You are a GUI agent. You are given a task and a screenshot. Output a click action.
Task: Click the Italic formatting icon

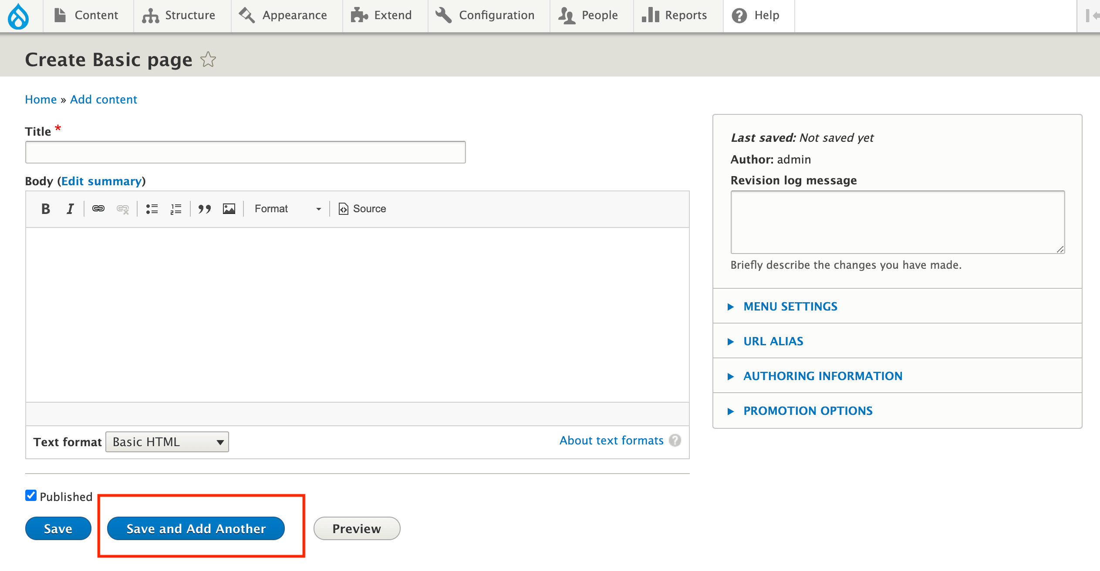click(70, 209)
